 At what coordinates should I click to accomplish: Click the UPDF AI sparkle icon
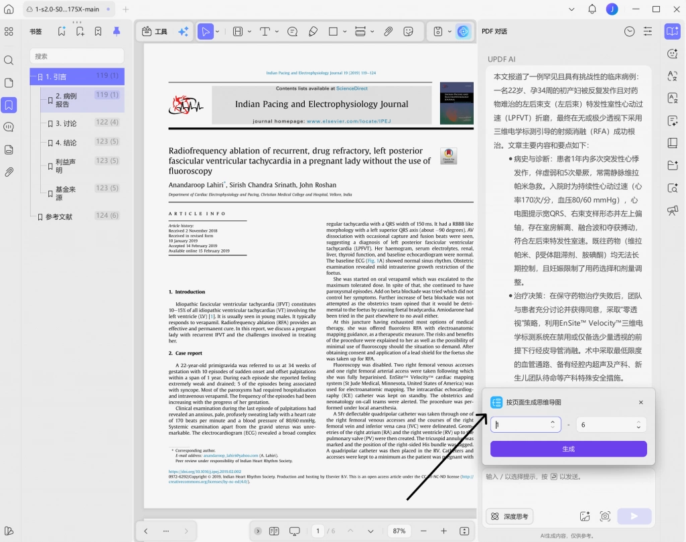pos(184,31)
